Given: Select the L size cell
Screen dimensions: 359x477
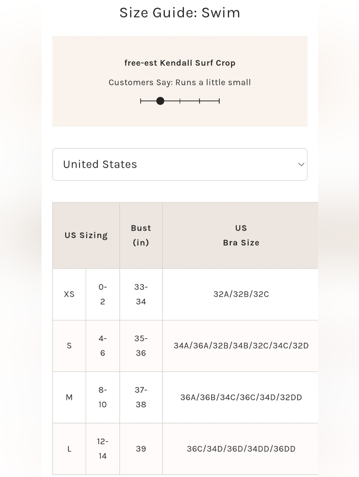Looking at the screenshot, I should pos(69,449).
